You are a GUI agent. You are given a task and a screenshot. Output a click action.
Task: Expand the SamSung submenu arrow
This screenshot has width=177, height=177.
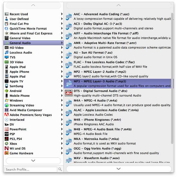62,86
